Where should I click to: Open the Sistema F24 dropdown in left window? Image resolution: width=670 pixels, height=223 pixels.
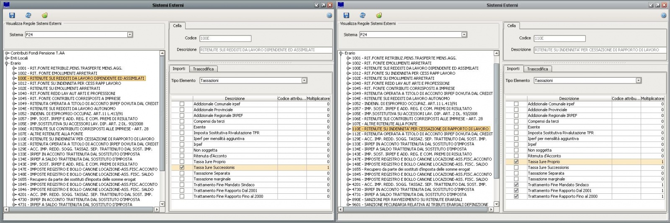(x=130, y=35)
